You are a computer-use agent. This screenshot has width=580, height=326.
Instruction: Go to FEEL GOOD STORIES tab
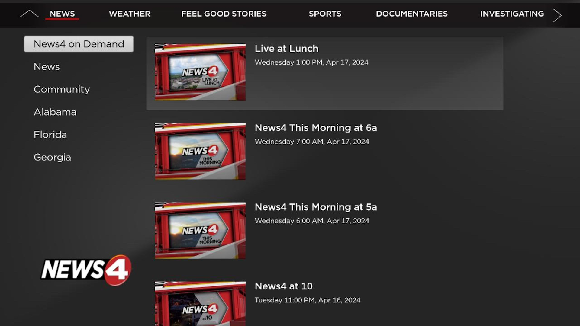[224, 14]
